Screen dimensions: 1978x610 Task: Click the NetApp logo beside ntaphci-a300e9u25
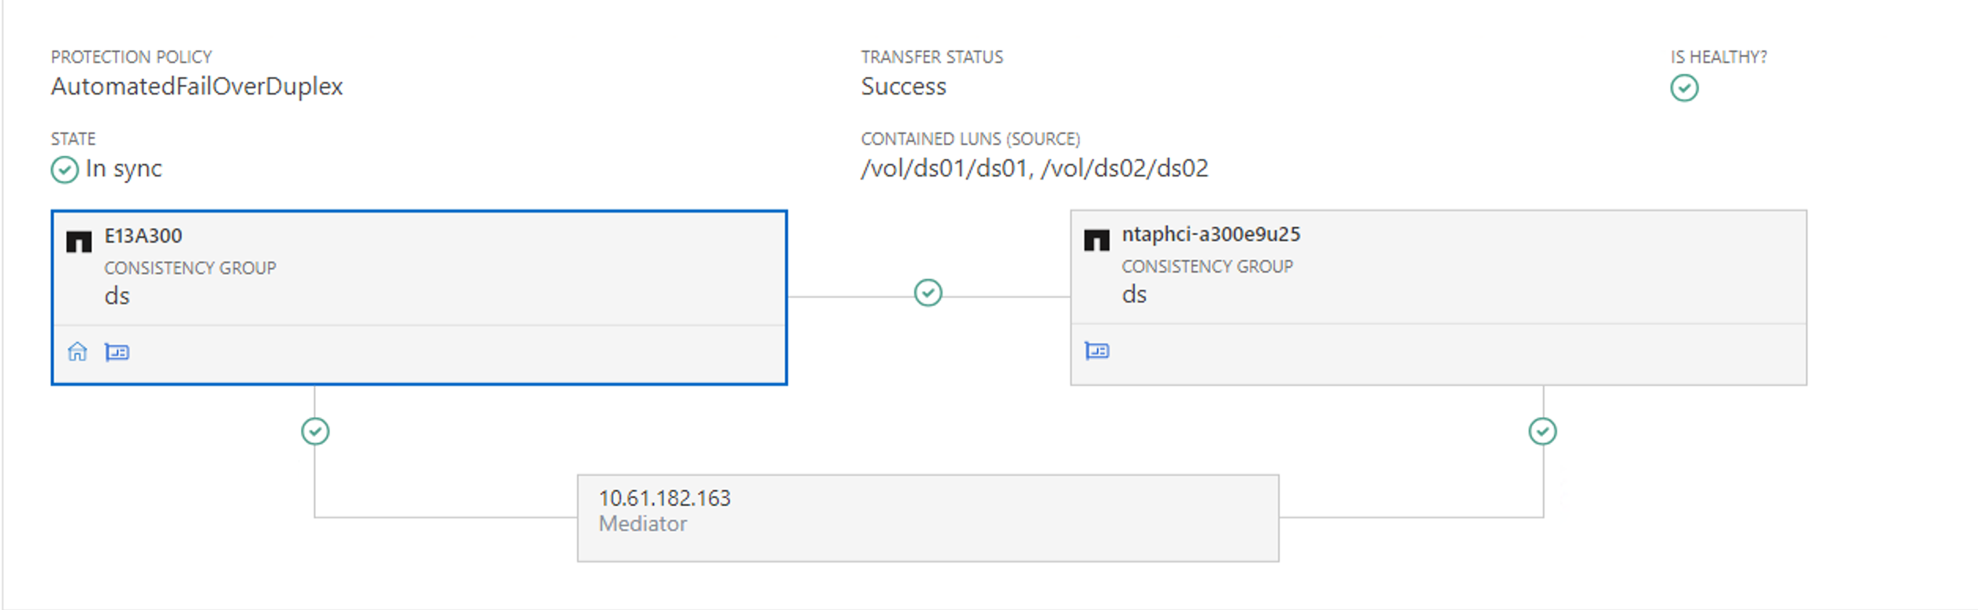pos(1096,240)
